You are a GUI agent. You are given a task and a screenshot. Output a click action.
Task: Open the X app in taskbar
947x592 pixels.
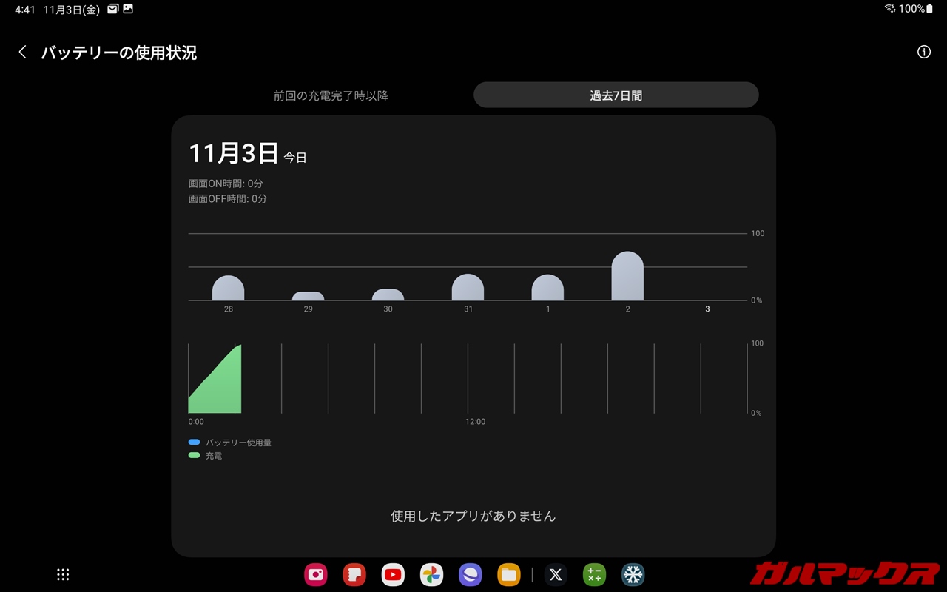556,574
